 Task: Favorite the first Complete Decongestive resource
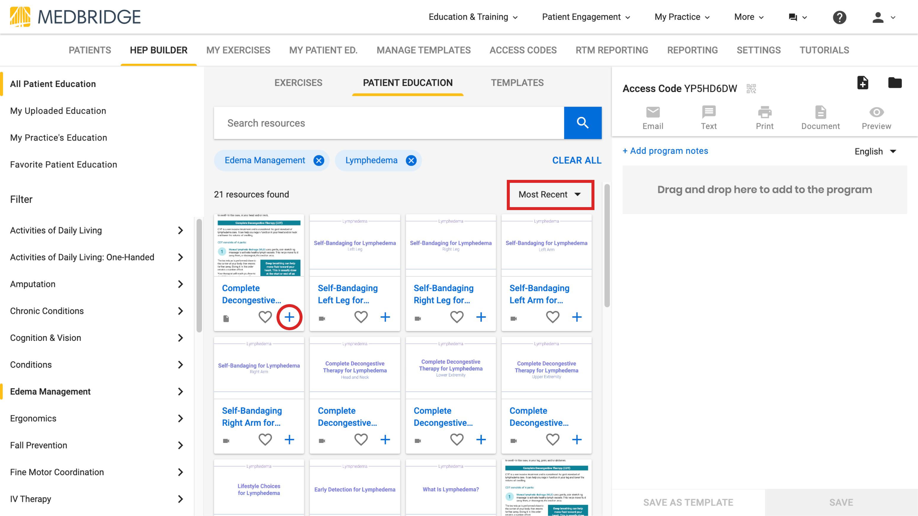click(x=265, y=317)
